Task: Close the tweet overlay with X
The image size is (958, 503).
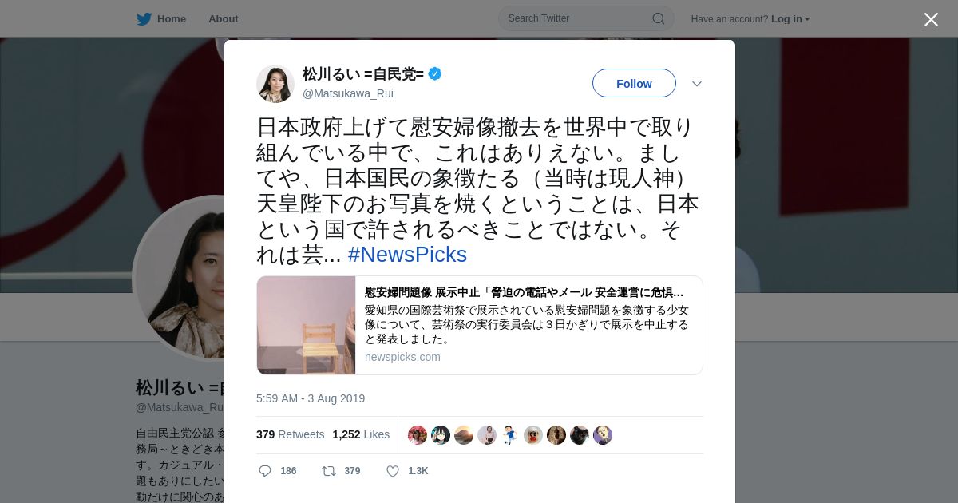Action: [931, 19]
